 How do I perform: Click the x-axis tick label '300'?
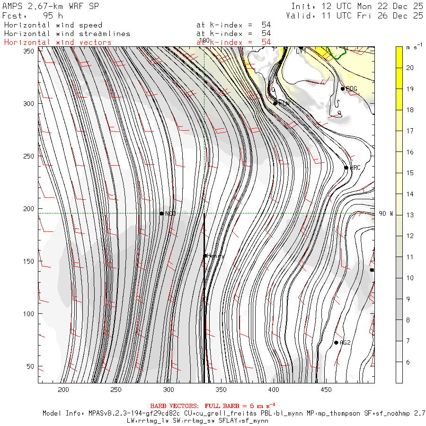(169, 390)
